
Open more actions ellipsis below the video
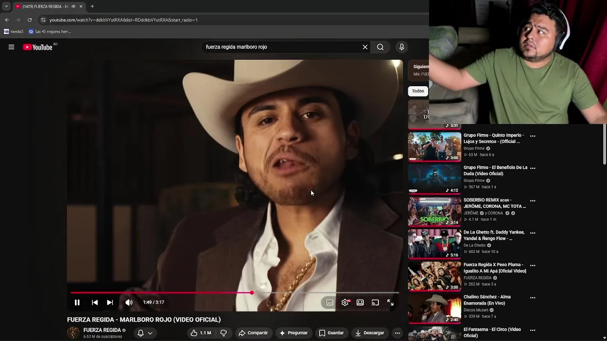(397, 333)
